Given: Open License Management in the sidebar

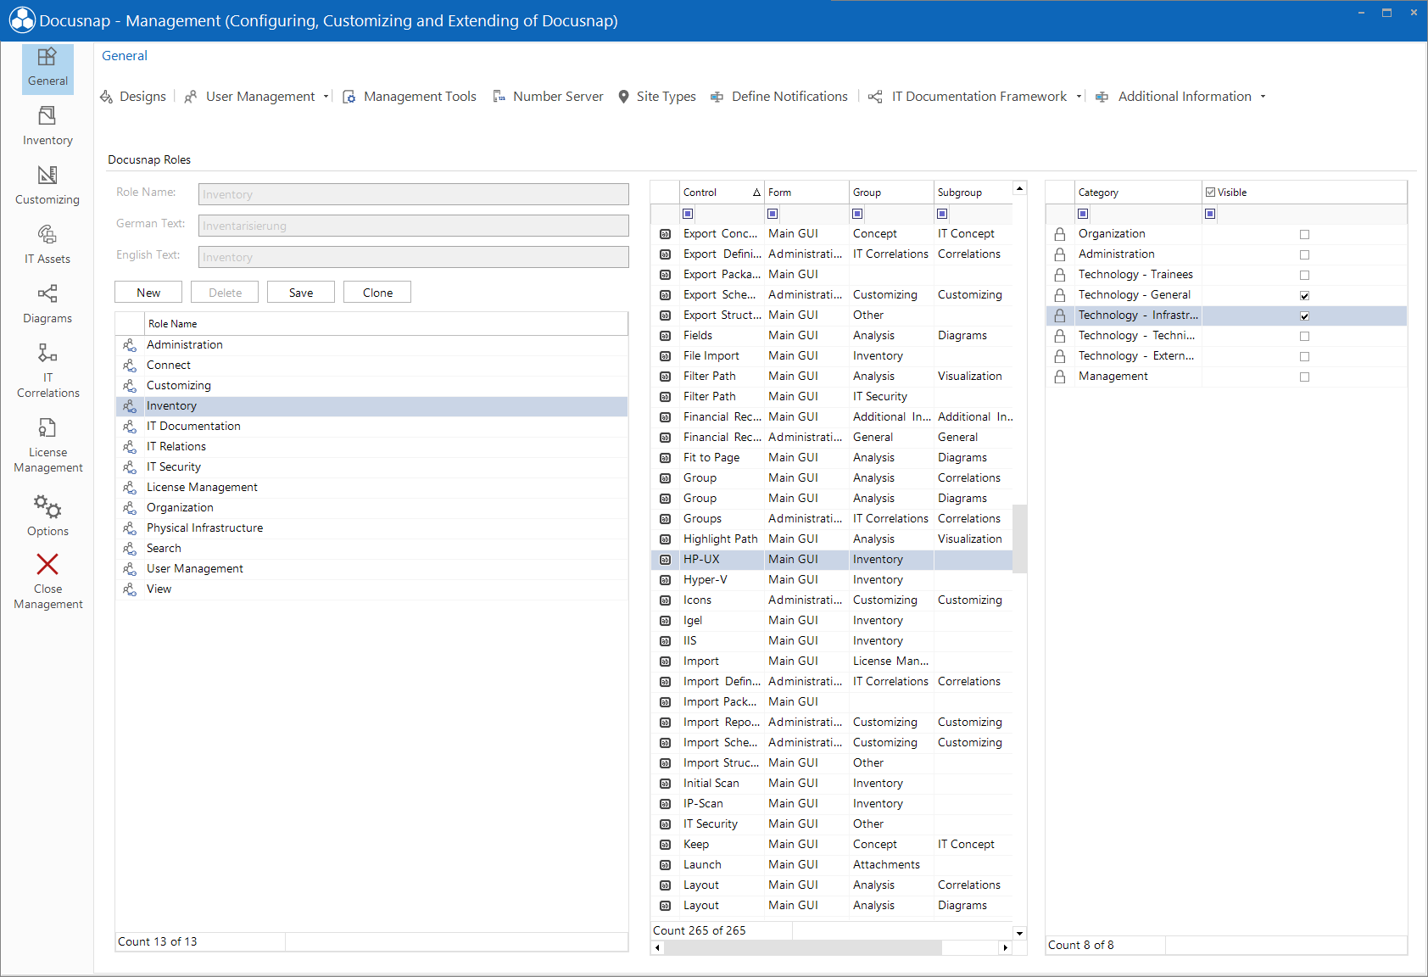Looking at the screenshot, I should [x=47, y=445].
